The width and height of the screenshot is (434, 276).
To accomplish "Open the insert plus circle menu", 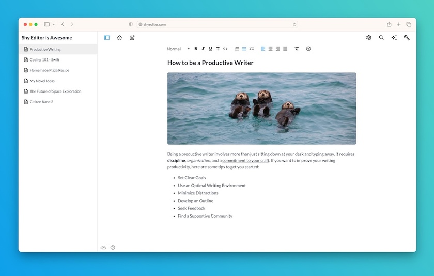I will (x=308, y=49).
